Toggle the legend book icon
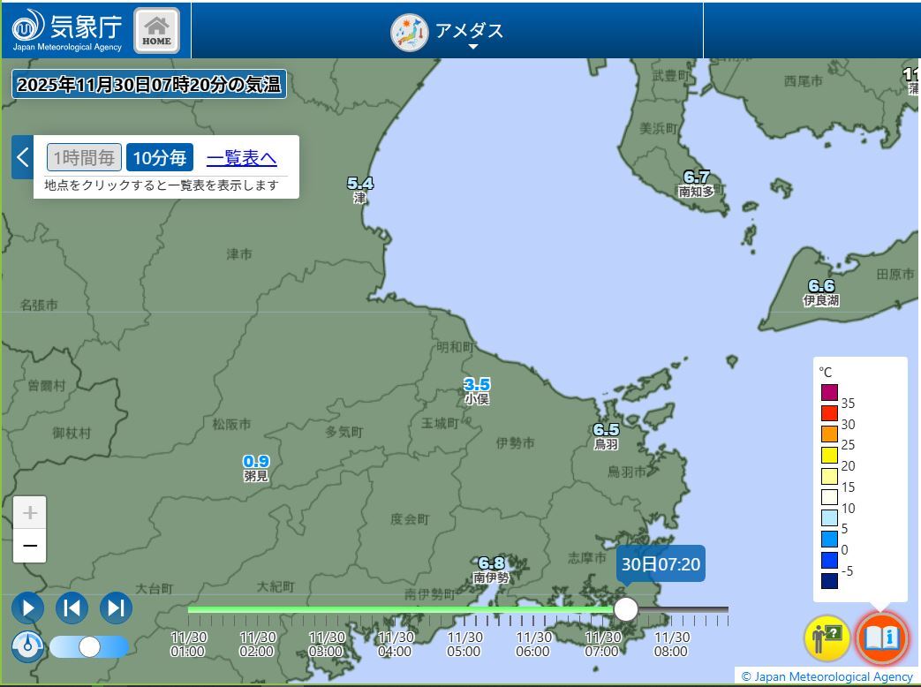921x687 pixels. click(x=880, y=638)
